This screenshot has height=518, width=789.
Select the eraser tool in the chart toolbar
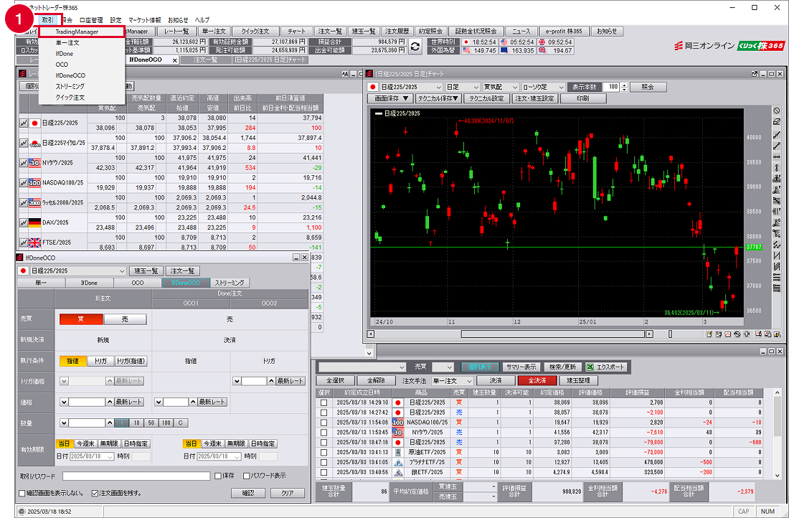click(777, 121)
